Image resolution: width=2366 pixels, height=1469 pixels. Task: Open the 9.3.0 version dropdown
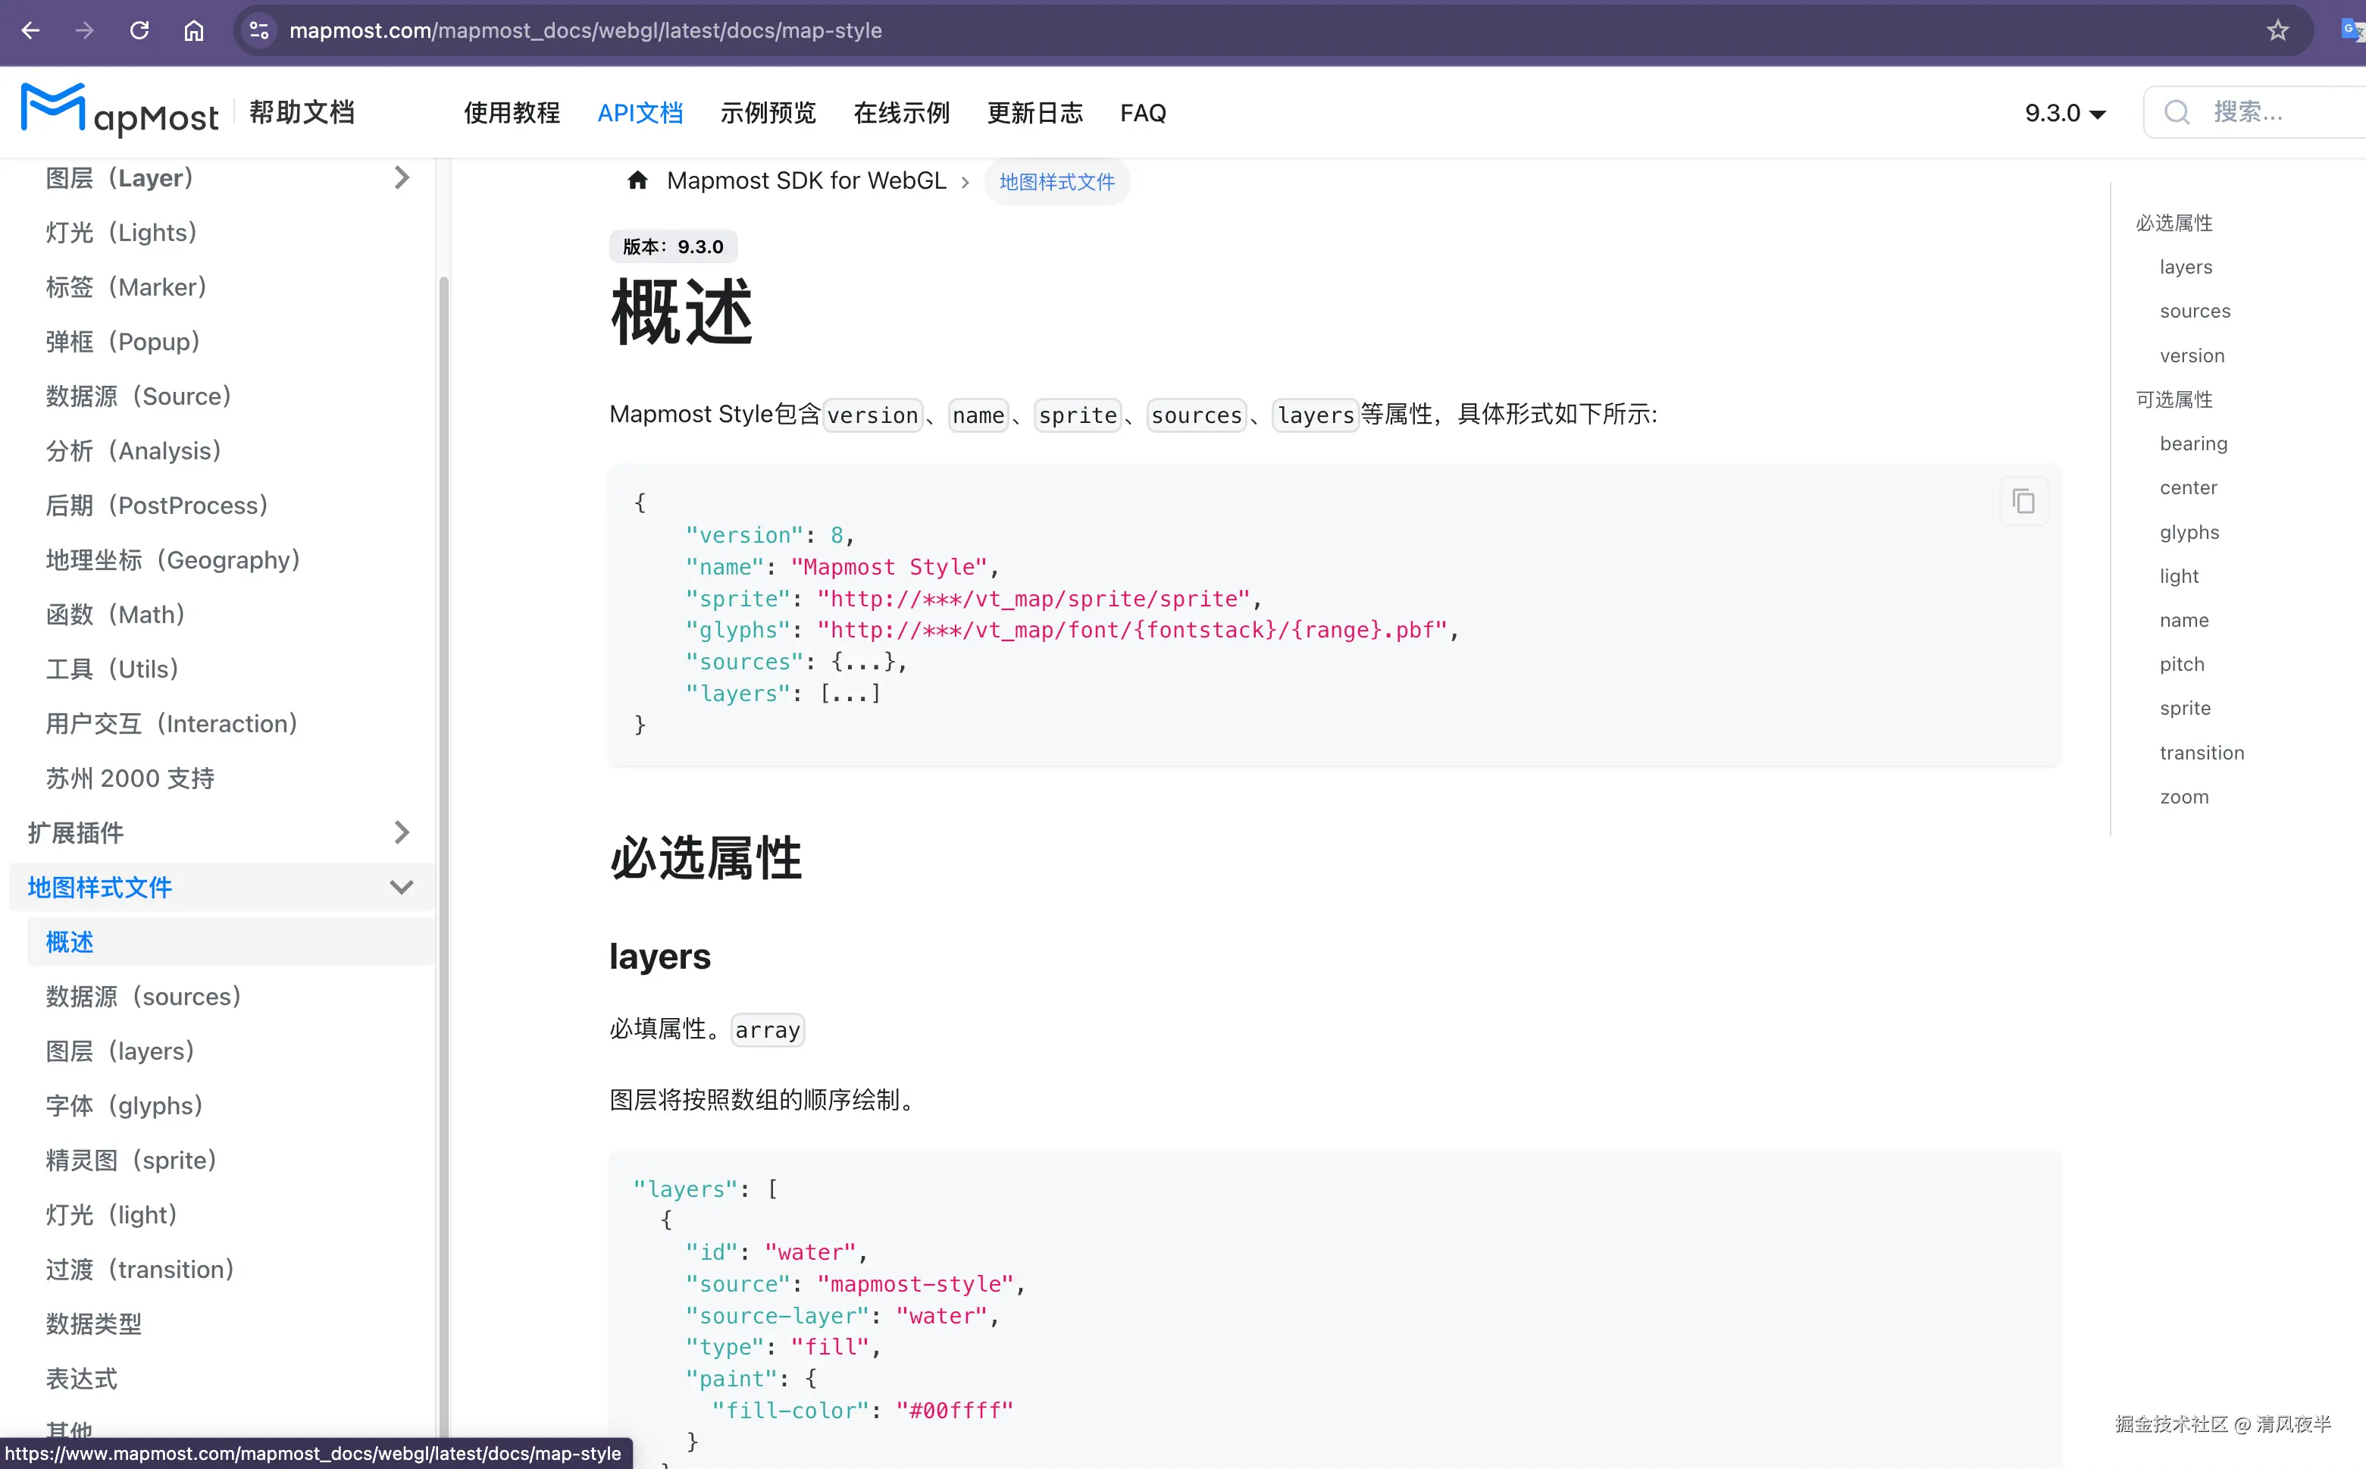click(2065, 113)
